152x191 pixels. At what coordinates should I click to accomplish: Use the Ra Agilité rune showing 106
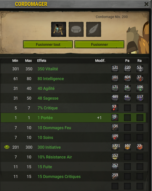tap(140, 88)
